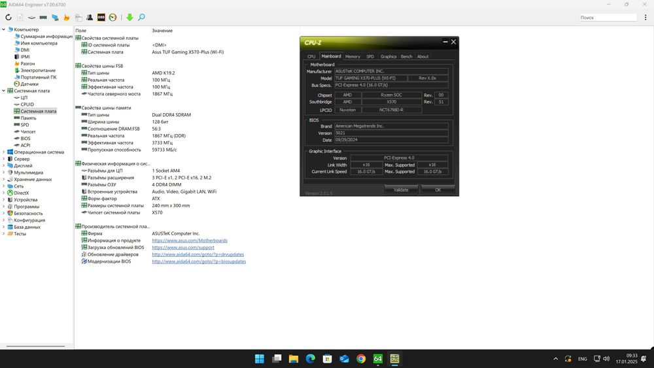Click the Поиск search field
The height and width of the screenshot is (368, 654).
coord(608,18)
